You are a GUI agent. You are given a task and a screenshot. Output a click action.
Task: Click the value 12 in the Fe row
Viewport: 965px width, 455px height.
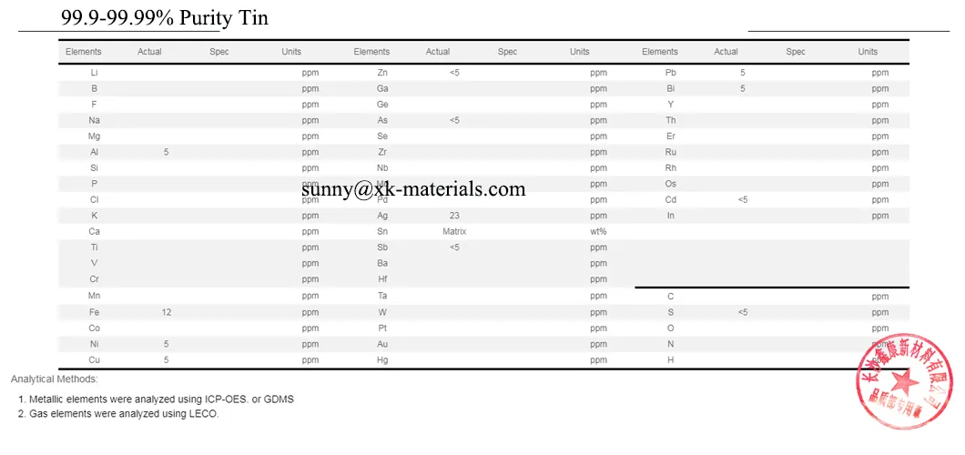[167, 312]
